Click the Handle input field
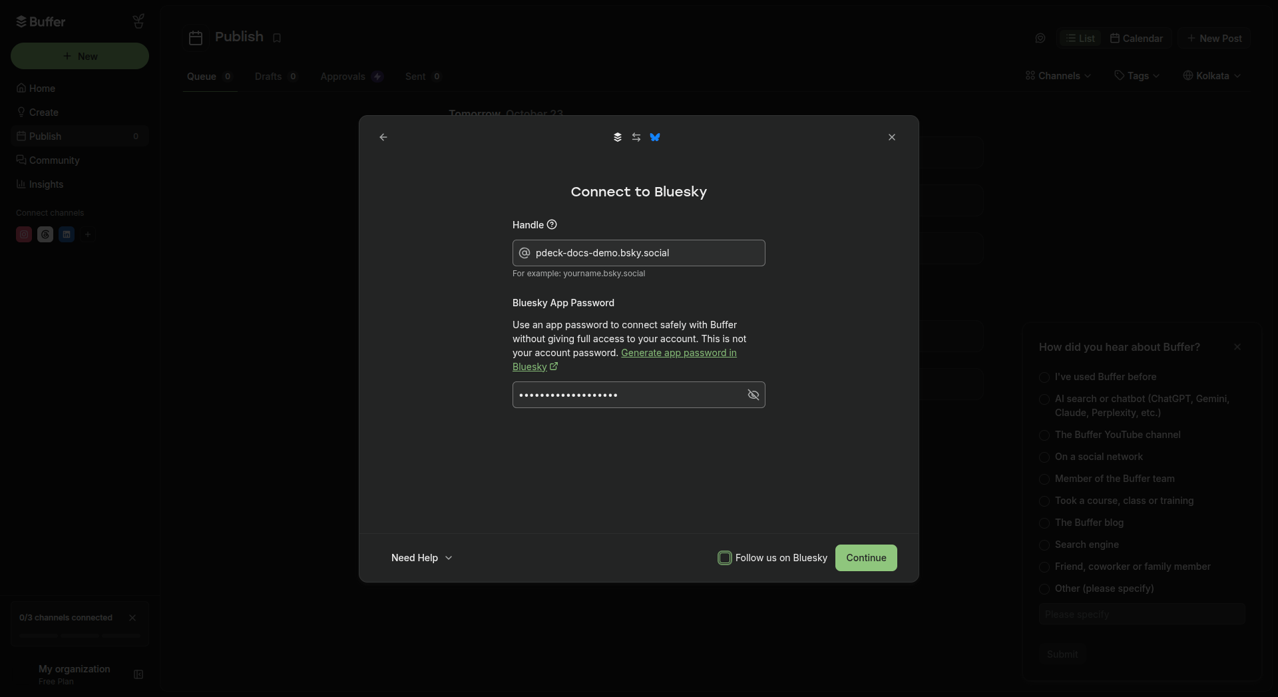 (x=639, y=253)
